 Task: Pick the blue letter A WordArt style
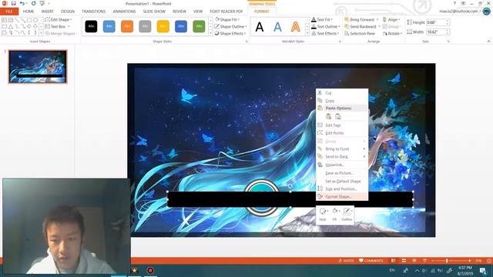point(277,27)
